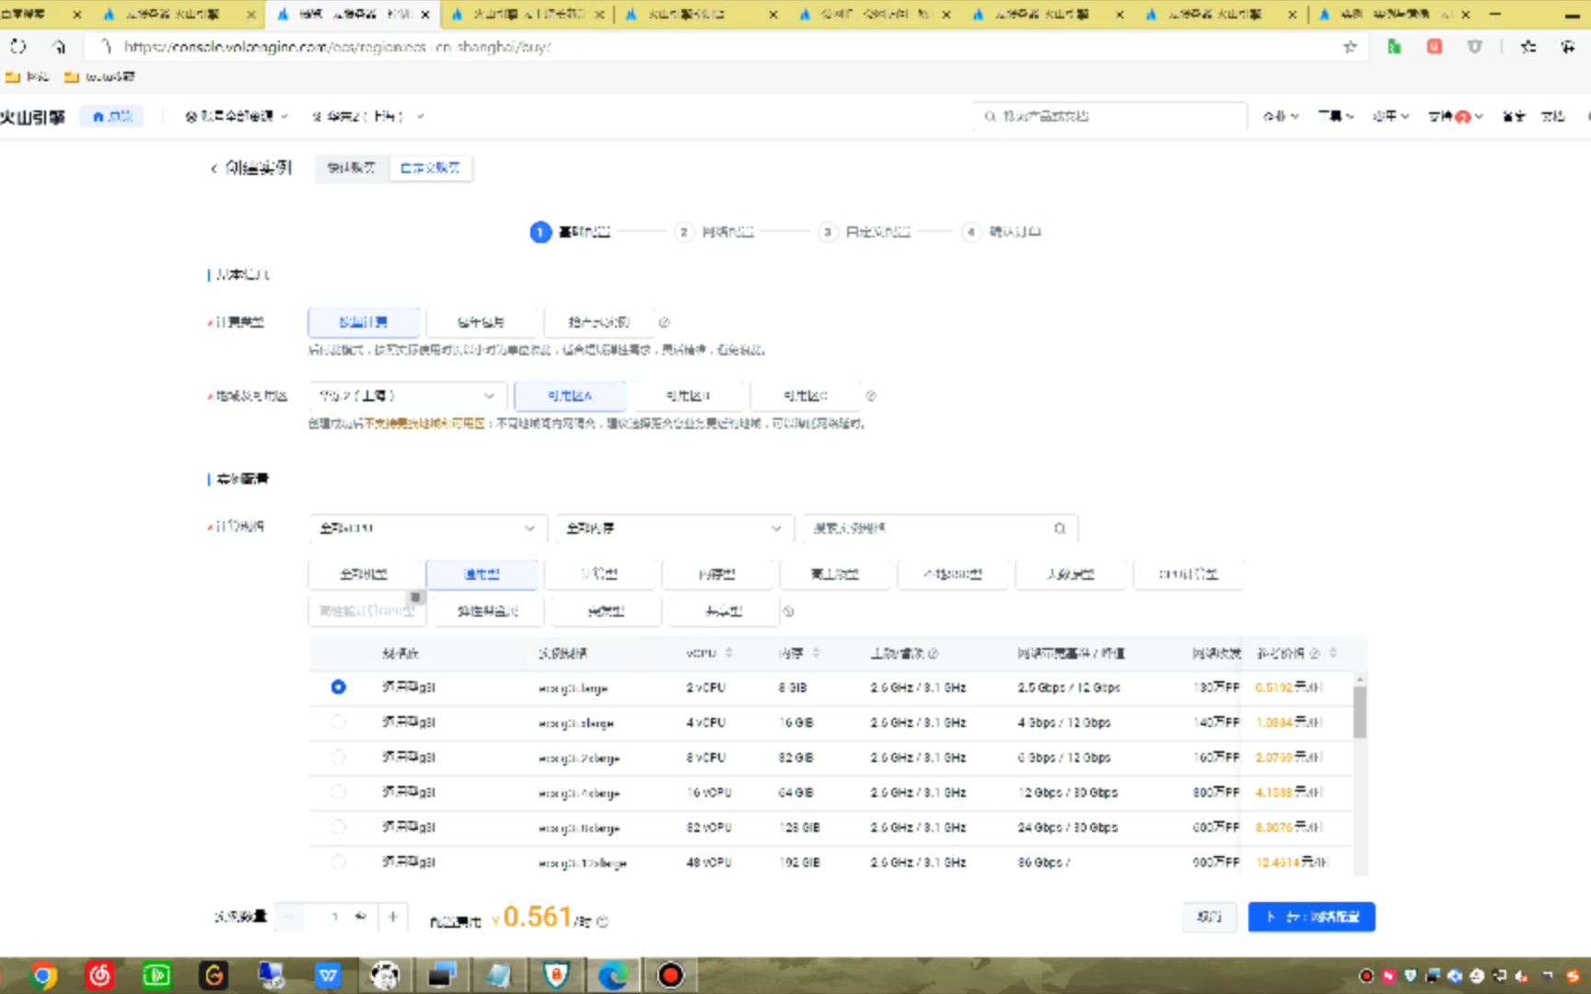Click the blue next-step network config button
Viewport: 1591px width, 994px height.
(x=1311, y=917)
